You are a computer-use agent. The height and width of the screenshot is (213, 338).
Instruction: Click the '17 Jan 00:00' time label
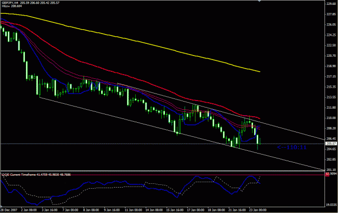[x=196, y=210]
